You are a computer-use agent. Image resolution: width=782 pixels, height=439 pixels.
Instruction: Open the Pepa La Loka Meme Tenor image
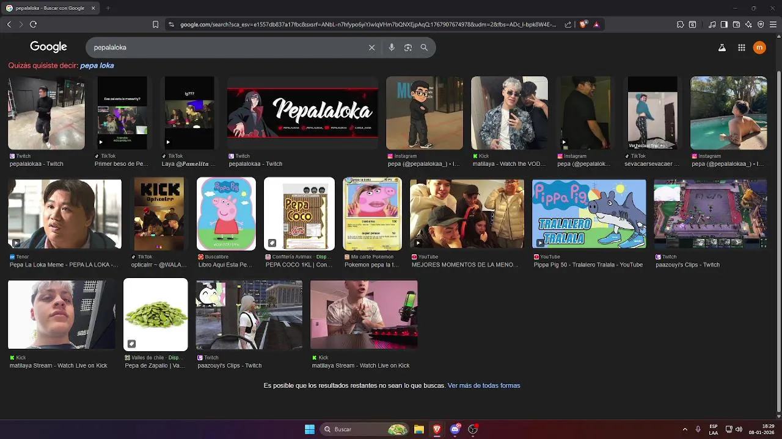pyautogui.click(x=65, y=214)
